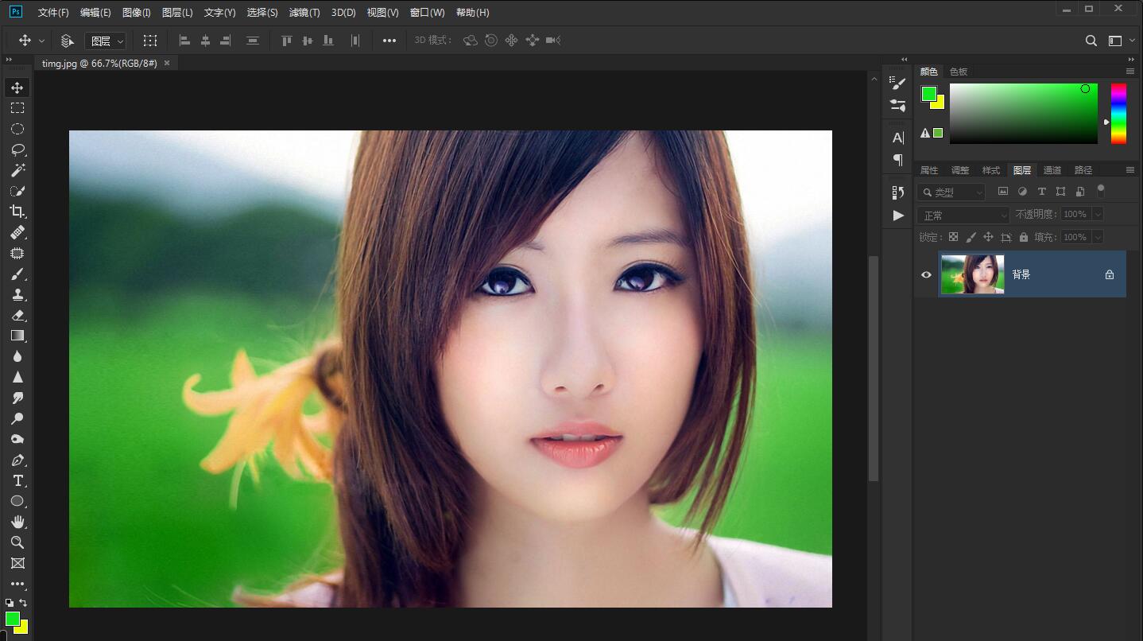Image resolution: width=1143 pixels, height=641 pixels.
Task: Expand the 不透明度 opacity dropdown arrow
Action: 1098,214
